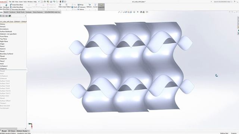Click the Undo icon
Viewport: 239px width, 134px height.
[54, 1]
